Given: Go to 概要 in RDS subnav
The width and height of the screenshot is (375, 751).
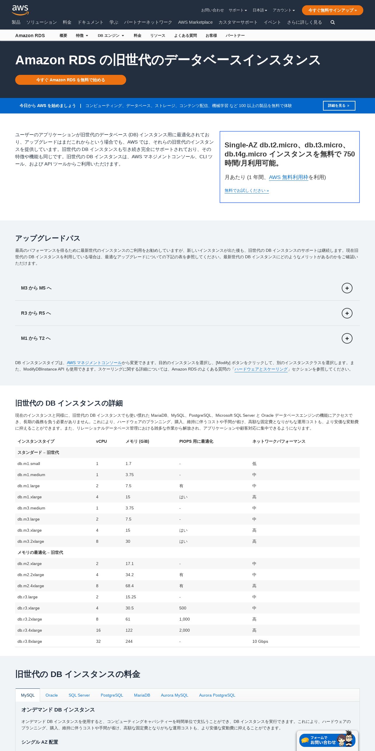Looking at the screenshot, I should click(63, 35).
